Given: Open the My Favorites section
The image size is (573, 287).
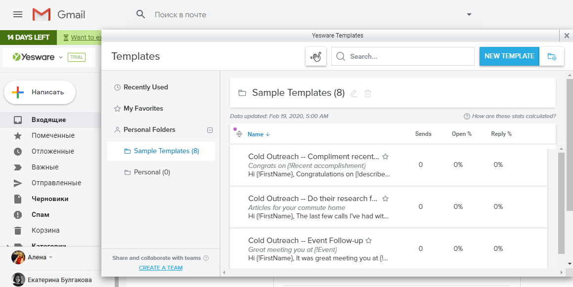Looking at the screenshot, I should (x=143, y=109).
